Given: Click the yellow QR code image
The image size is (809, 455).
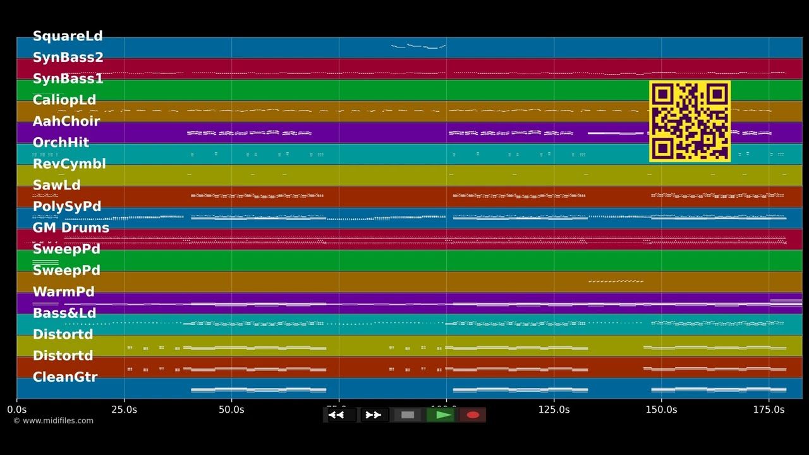Looking at the screenshot, I should (x=690, y=121).
